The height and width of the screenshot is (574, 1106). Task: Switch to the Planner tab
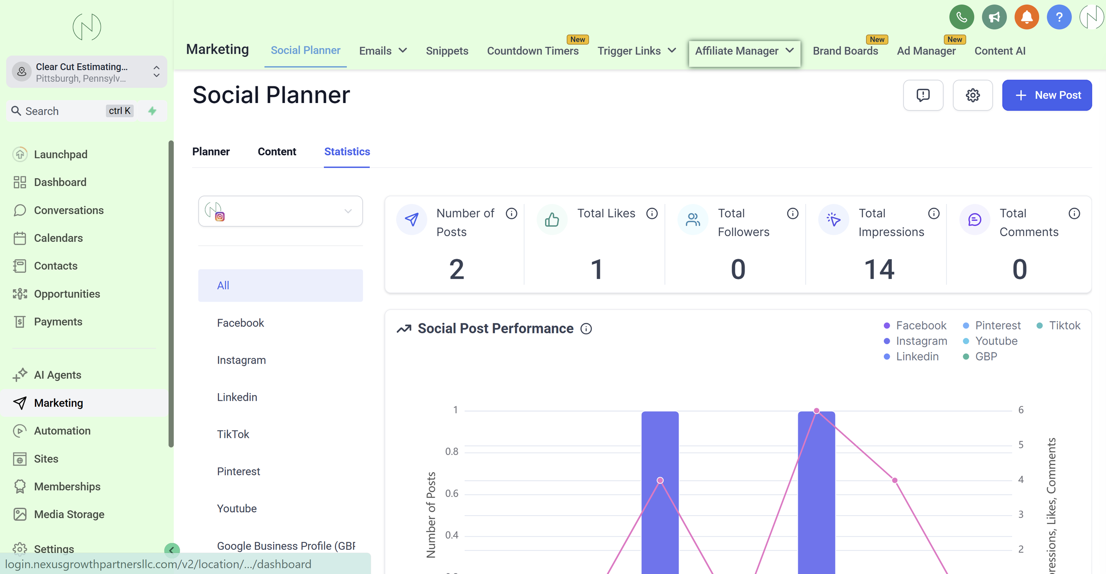click(211, 152)
